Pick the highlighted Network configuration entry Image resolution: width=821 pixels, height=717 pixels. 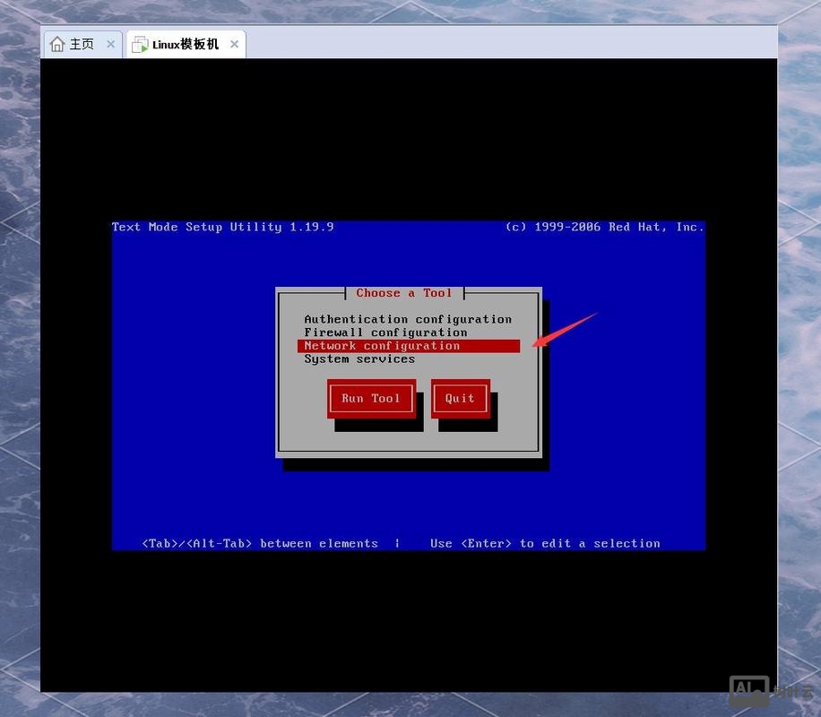tap(382, 346)
